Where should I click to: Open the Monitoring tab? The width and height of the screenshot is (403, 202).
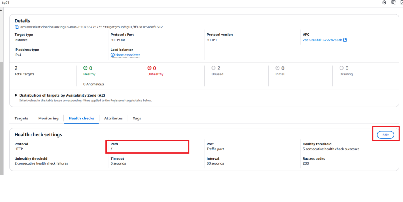48,118
